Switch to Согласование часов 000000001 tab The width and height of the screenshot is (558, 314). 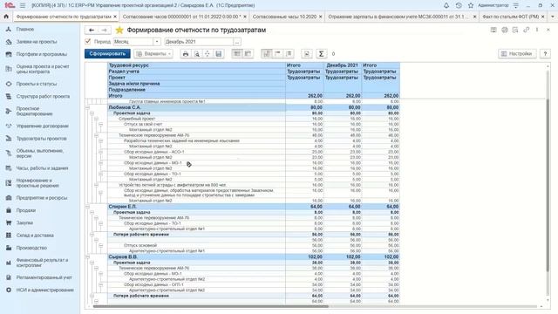[181, 17]
